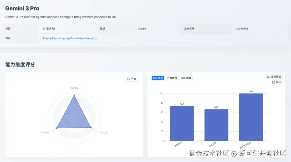This screenshot has width=291, height=162.
Task: Click the SQL优化 radar axis label
Action: coord(103,132)
